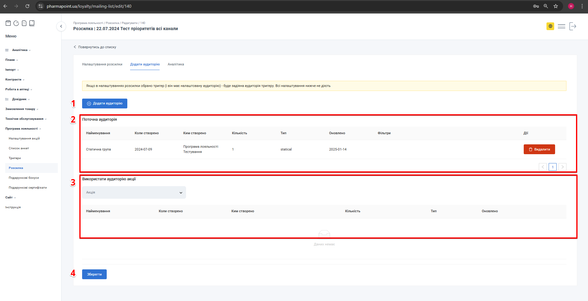
Task: Expand the Аналітика sidebar menu
Action: pos(21,50)
